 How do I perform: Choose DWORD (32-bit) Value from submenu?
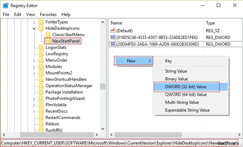[191, 87]
